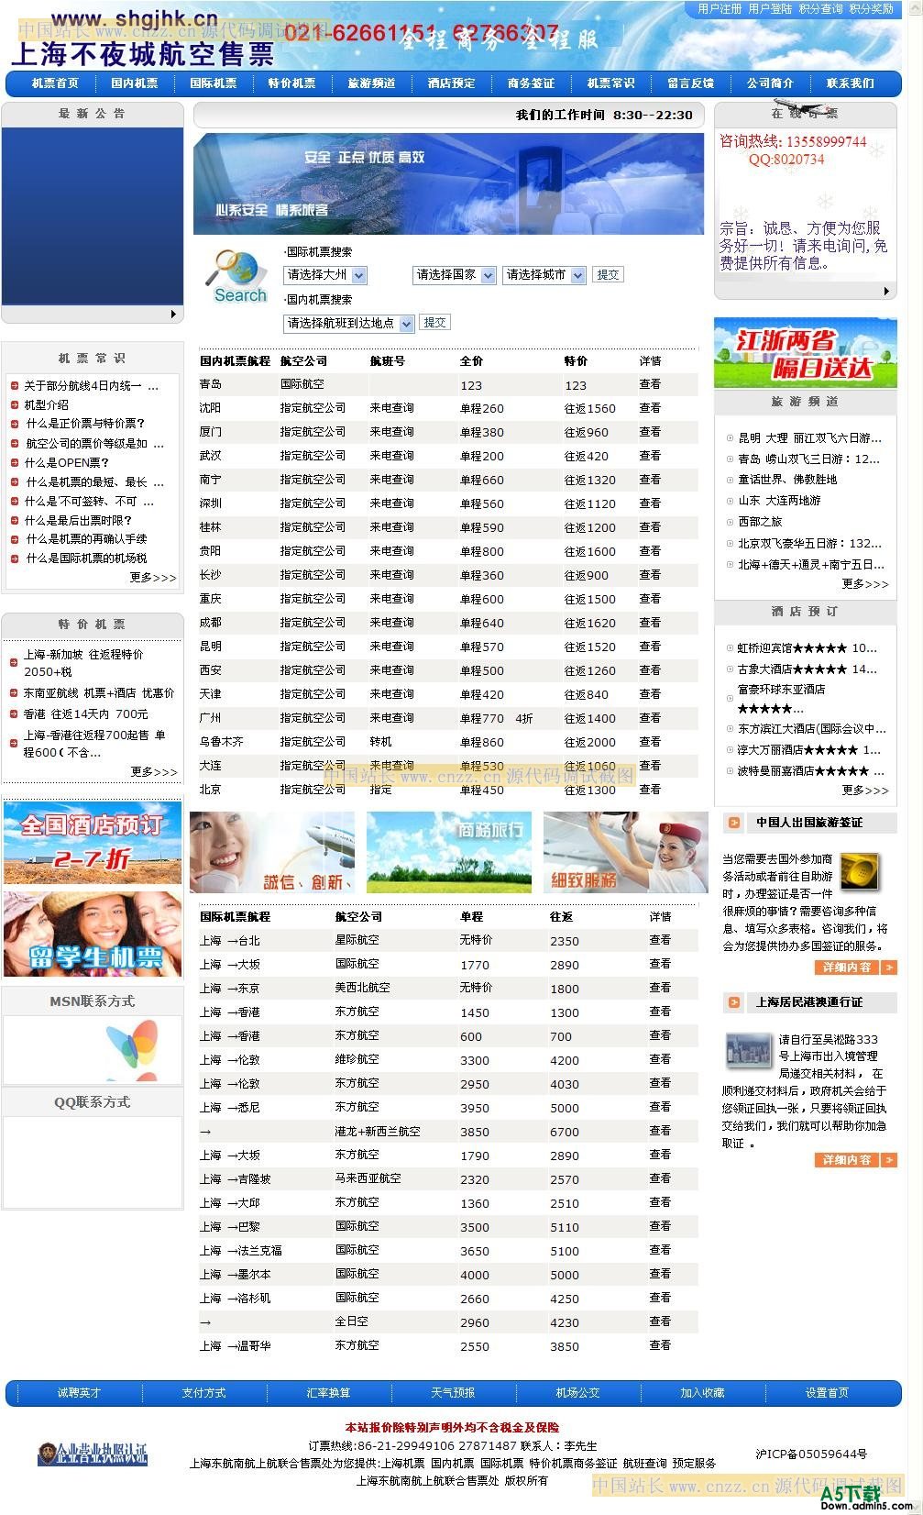Open 机型介绍 article link
This screenshot has height=1515, width=923.
click(x=46, y=404)
